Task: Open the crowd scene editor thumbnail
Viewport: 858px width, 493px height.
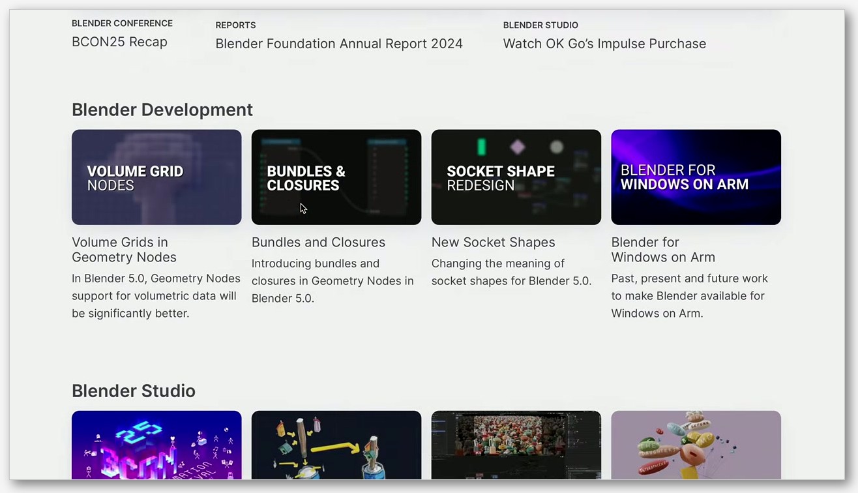Action: (516, 445)
